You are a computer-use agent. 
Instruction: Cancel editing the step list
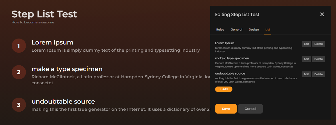250,109
